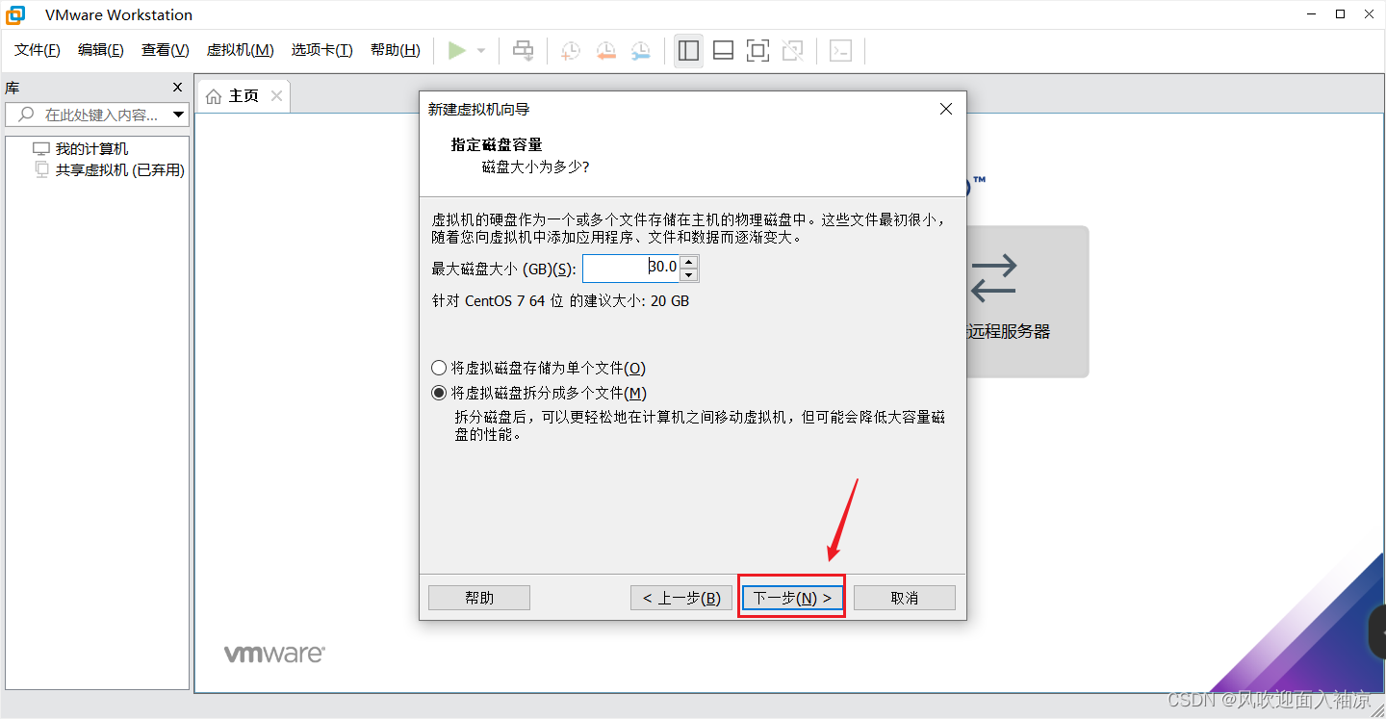1386x719 pixels.
Task: Click the search magnifier icon in library
Action: click(x=26, y=115)
